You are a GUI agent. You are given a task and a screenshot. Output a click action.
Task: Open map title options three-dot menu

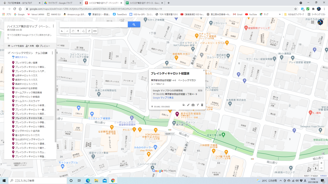point(53,26)
